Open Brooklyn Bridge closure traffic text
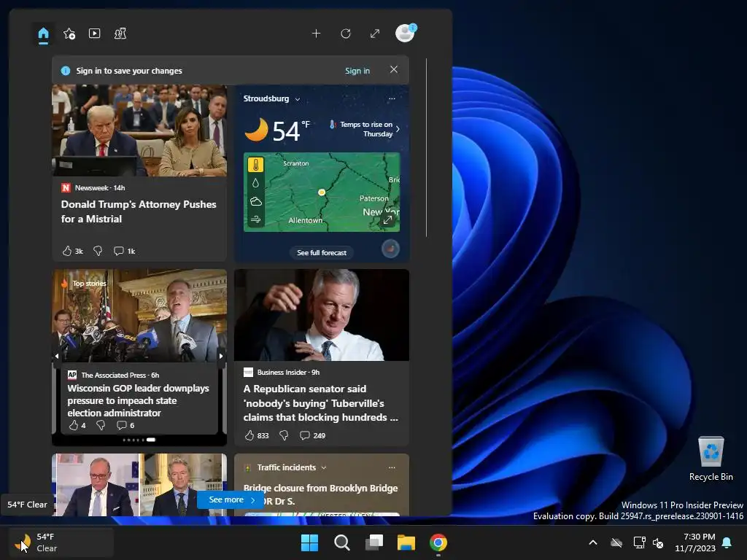The height and width of the screenshot is (560, 747). (x=320, y=494)
